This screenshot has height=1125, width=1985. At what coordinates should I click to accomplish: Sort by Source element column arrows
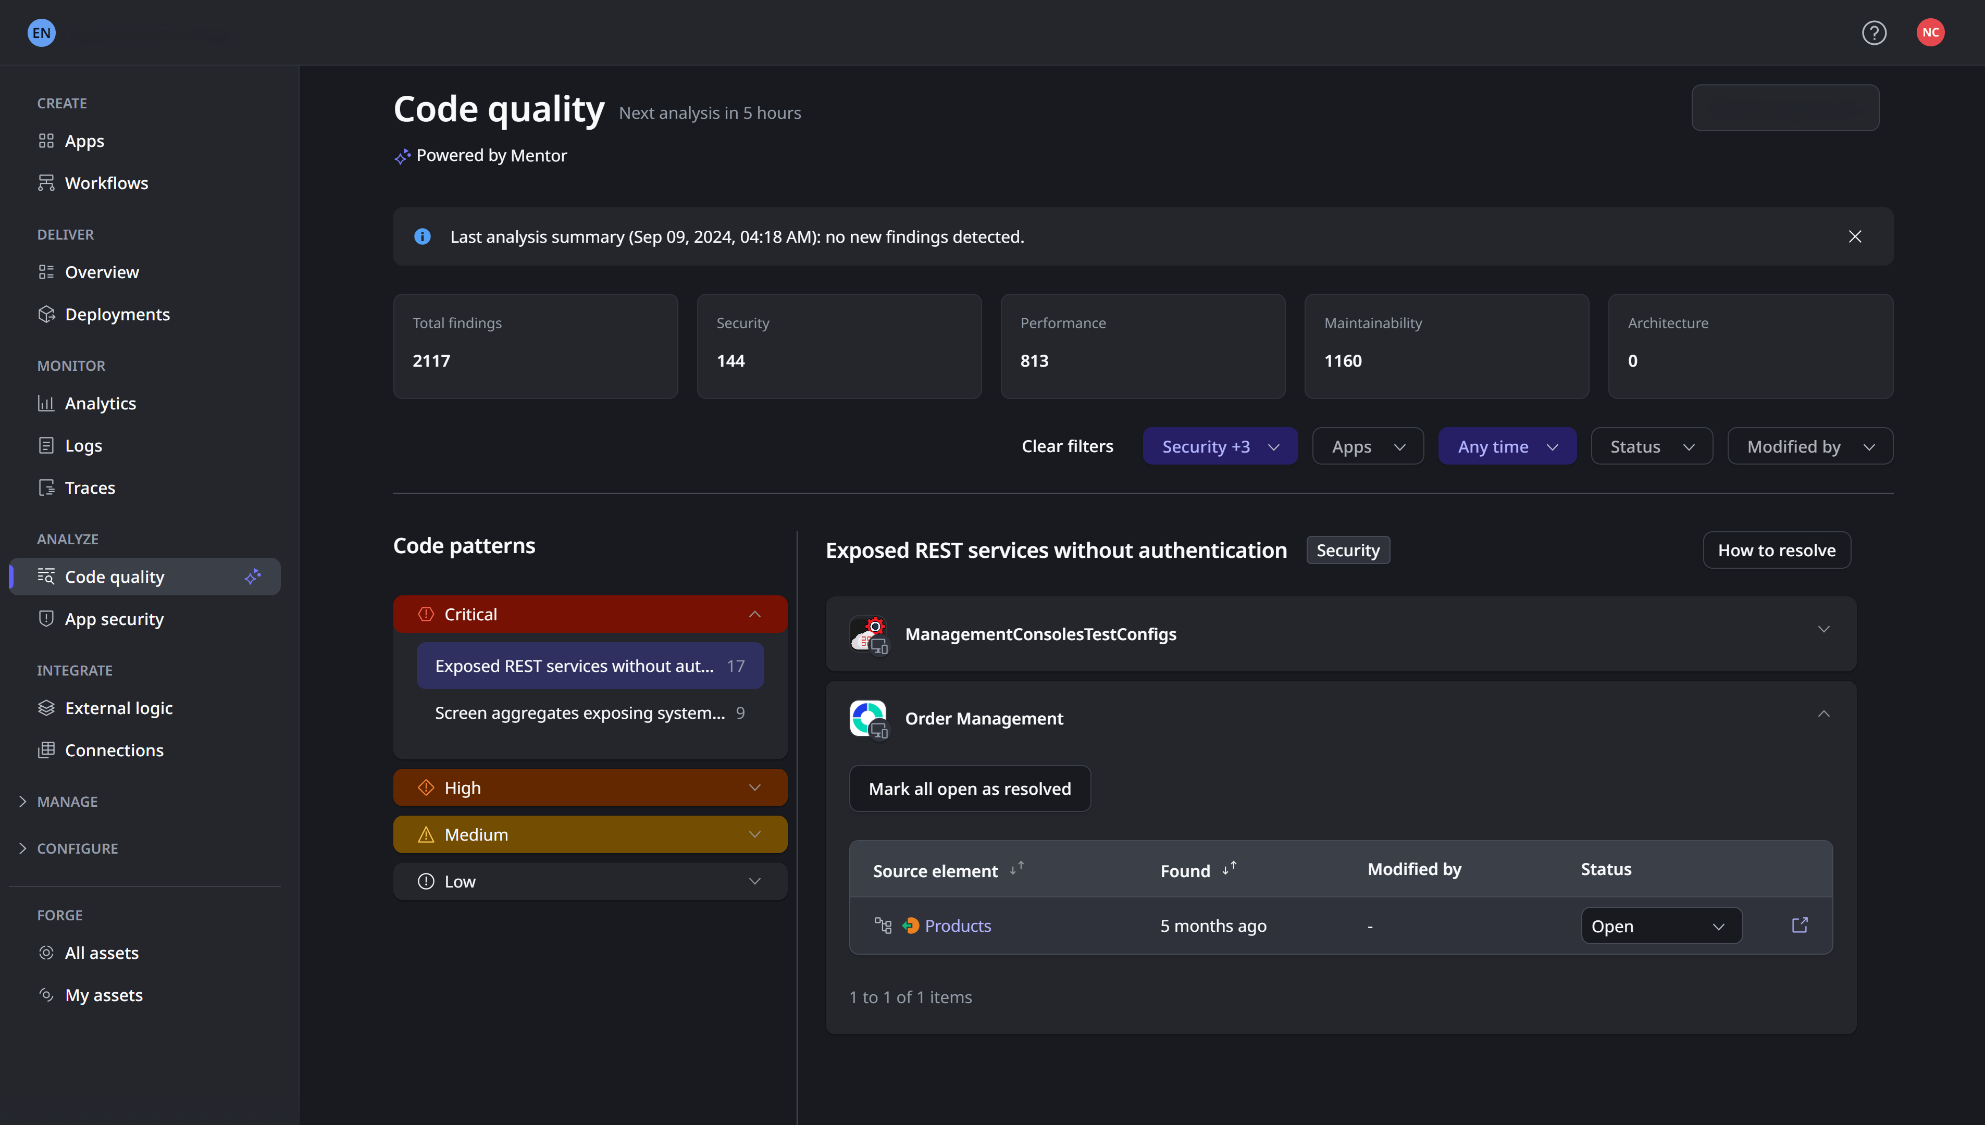(x=1016, y=869)
